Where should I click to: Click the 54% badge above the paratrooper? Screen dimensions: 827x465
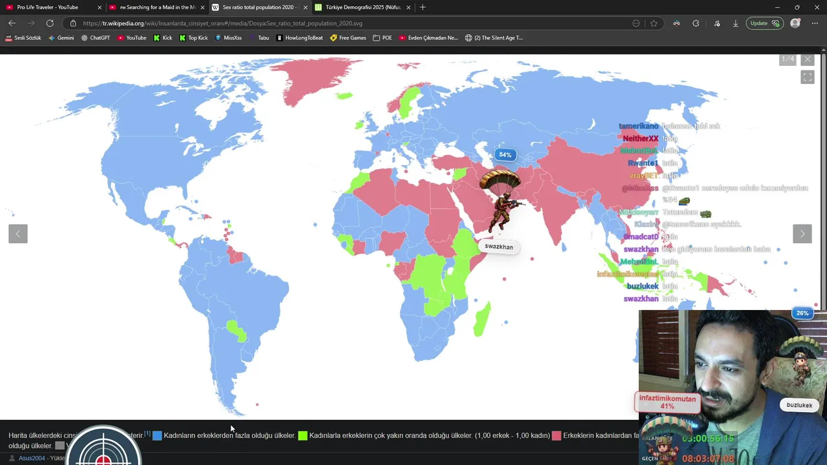[x=505, y=155]
